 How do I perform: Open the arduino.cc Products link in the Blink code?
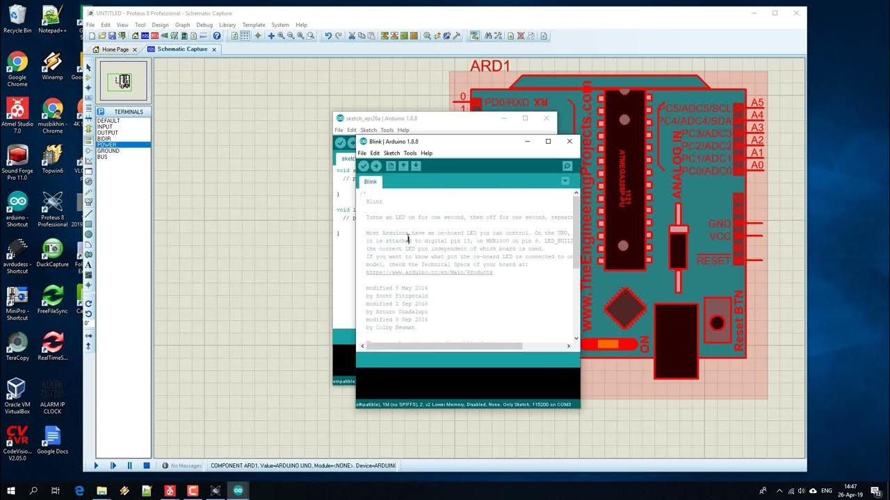(x=429, y=272)
